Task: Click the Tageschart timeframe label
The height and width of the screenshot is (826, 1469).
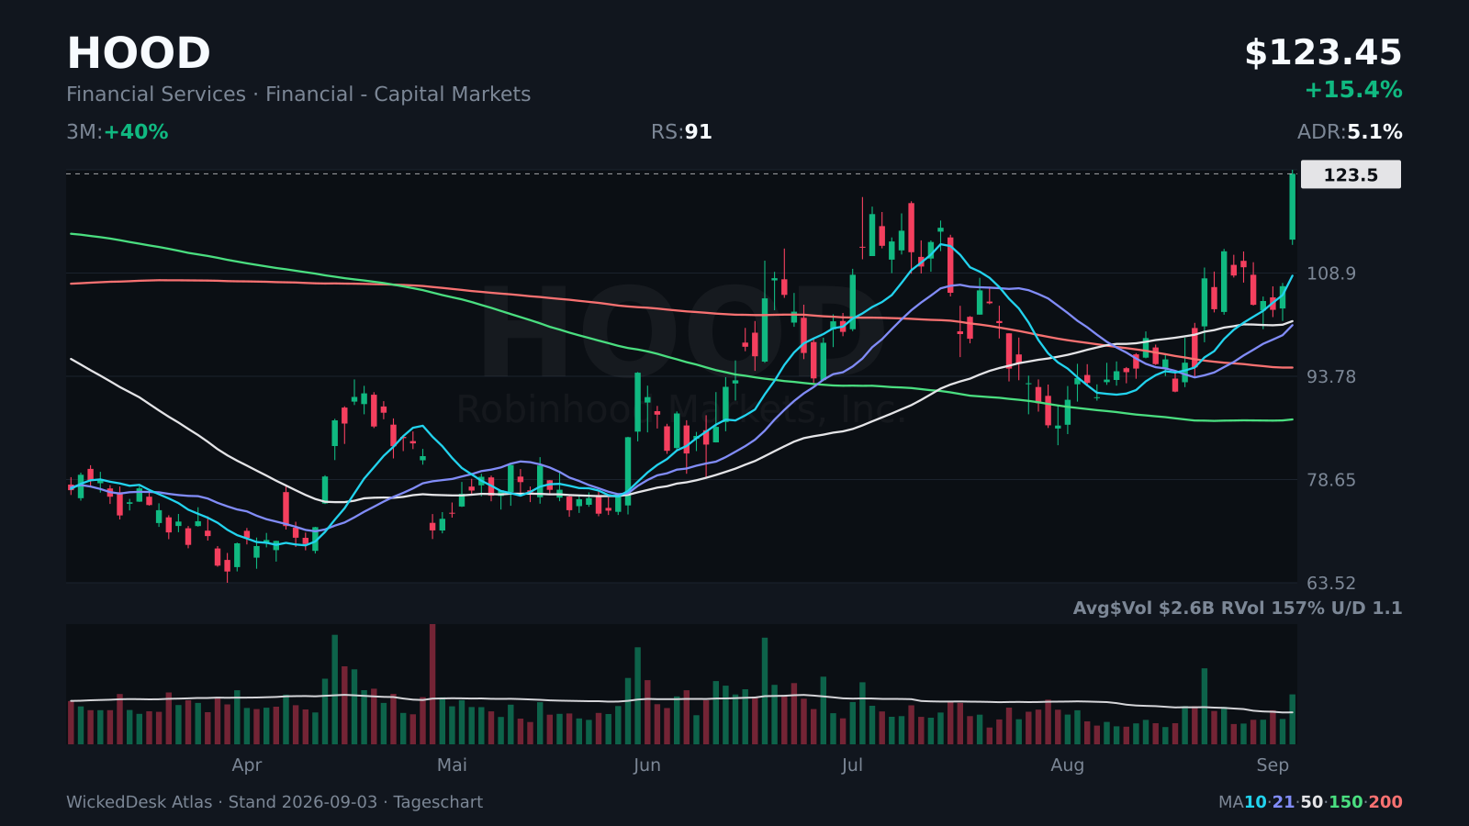Action: click(438, 802)
